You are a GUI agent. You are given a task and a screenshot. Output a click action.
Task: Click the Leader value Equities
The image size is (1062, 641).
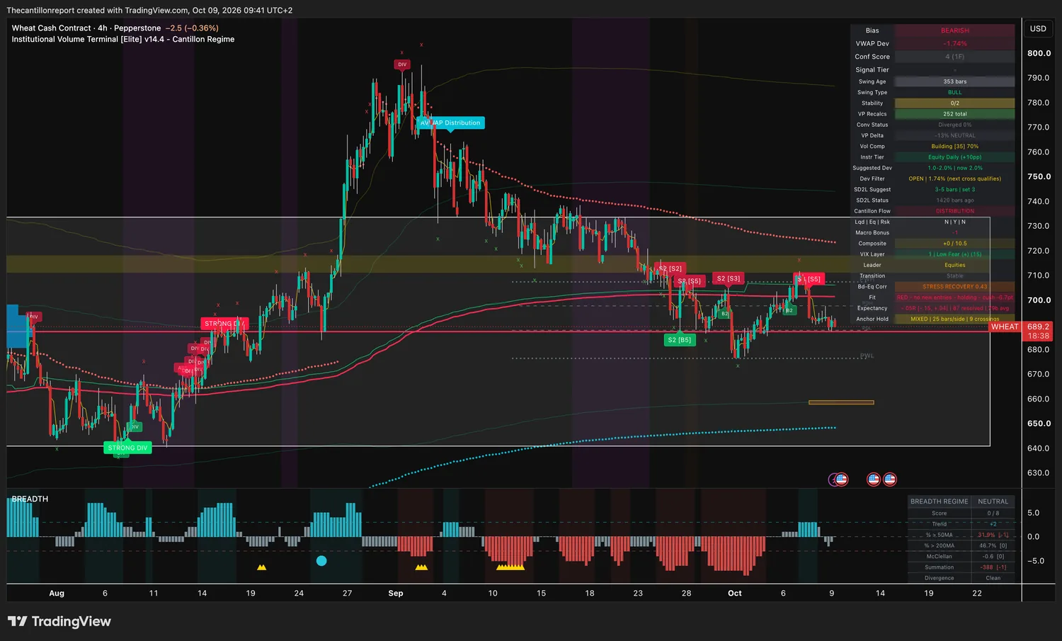pos(955,266)
